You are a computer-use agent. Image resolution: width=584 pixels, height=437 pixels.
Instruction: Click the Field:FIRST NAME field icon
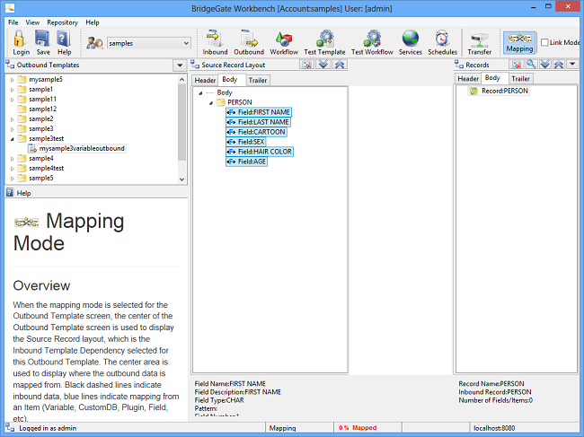pyautogui.click(x=231, y=112)
